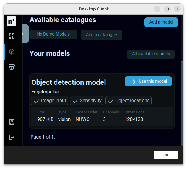This screenshot has height=169, width=187.
Task: Open the dashboard grid icon in sidebar
Action: point(12,36)
